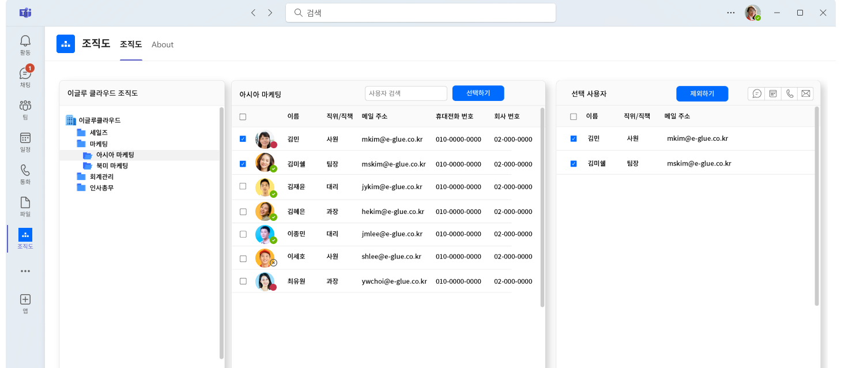
Task: Click email jykim@e-glue.co.kr
Action: [x=392, y=187]
